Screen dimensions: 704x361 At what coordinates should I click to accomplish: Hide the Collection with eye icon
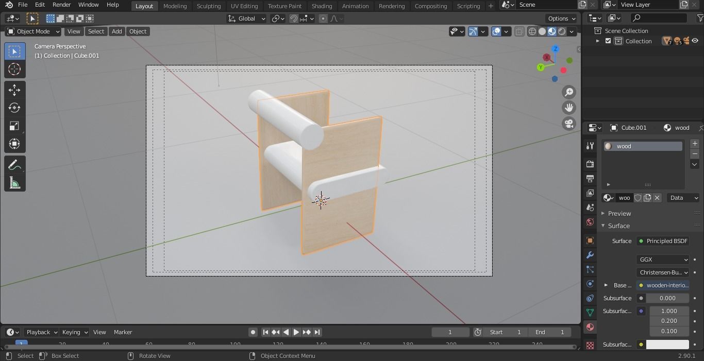click(x=695, y=41)
